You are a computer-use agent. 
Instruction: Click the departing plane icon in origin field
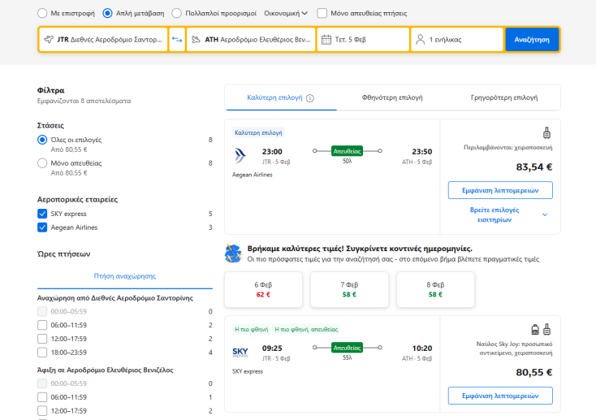pos(49,39)
